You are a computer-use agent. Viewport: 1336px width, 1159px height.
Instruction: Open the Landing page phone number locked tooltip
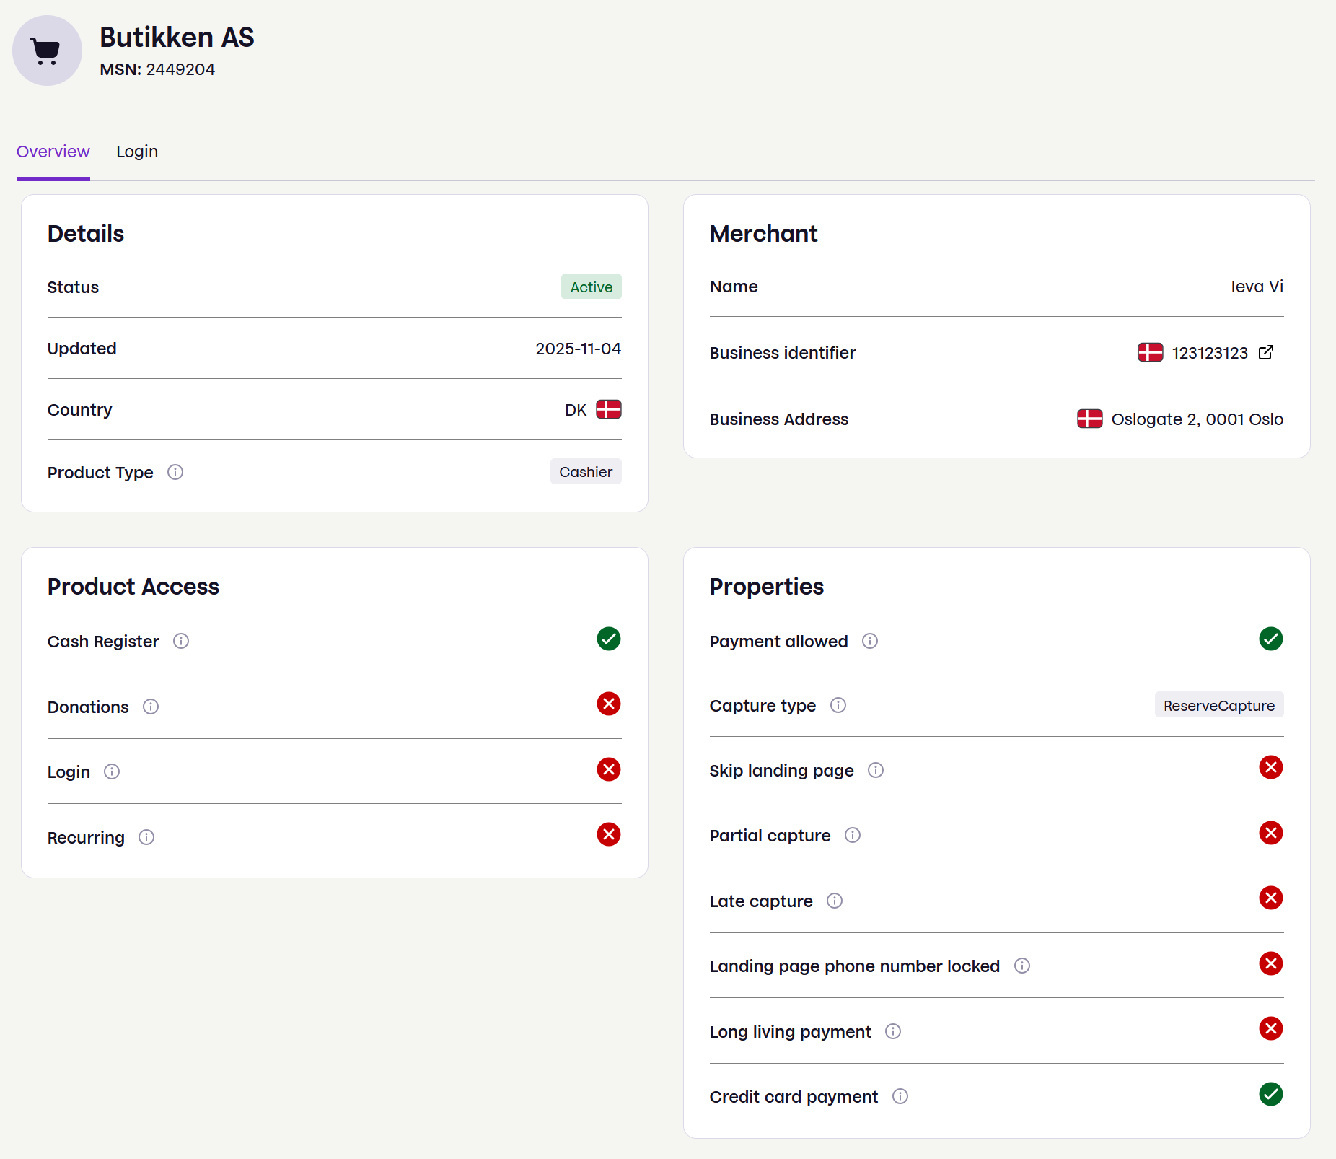tap(1022, 966)
